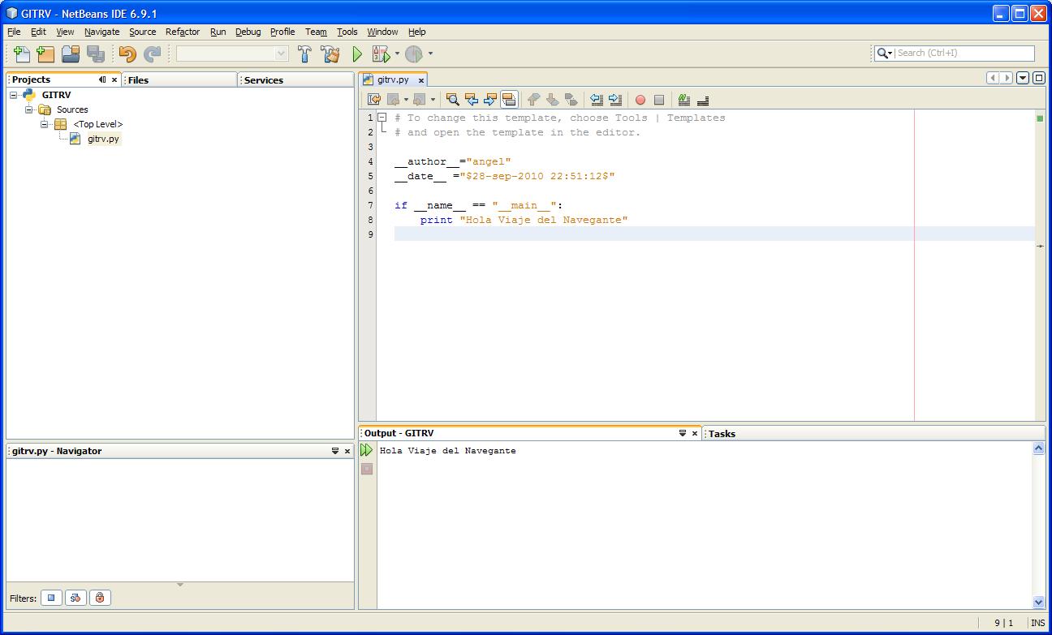Click line 9 in the editor
Screen dimensions: 1052x635
coord(714,234)
